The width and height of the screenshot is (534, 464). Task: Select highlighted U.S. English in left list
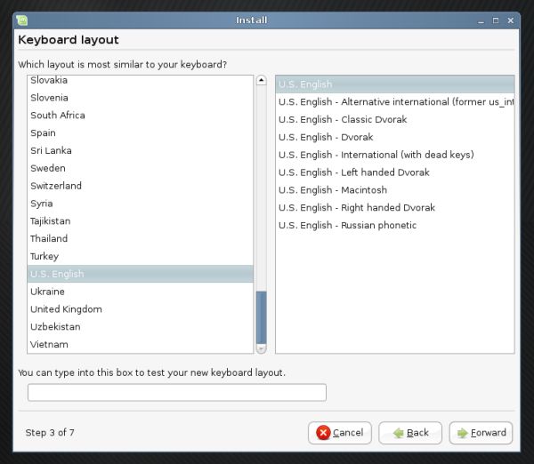point(140,274)
